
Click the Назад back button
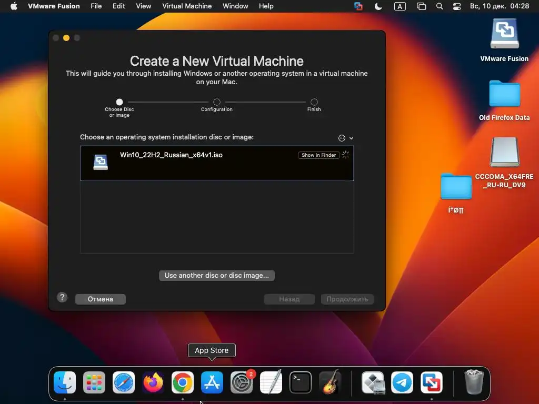click(x=290, y=299)
